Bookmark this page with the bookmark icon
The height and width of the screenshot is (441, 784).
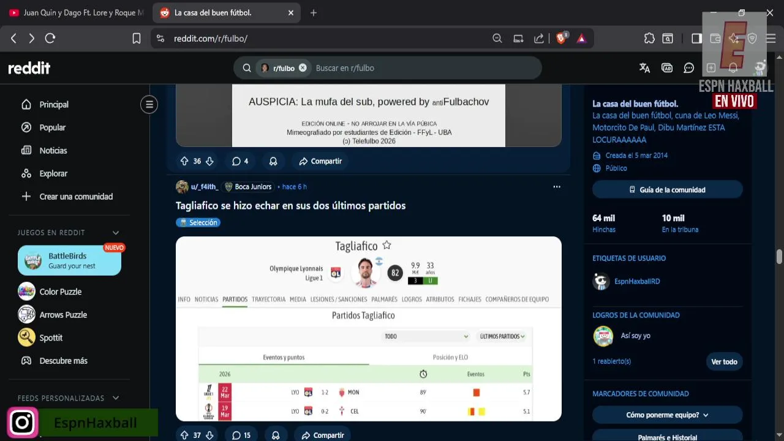pos(137,38)
